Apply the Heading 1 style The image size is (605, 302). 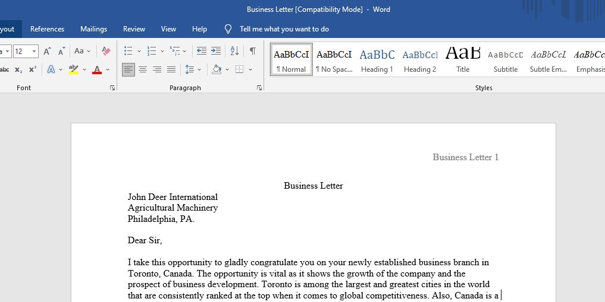click(377, 60)
